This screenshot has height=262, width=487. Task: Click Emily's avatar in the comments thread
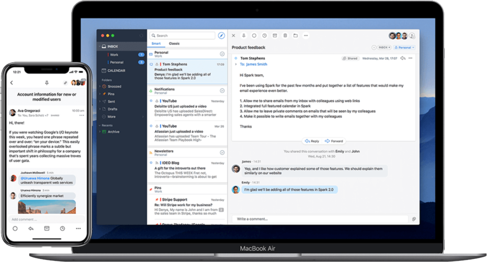pyautogui.click(x=236, y=189)
